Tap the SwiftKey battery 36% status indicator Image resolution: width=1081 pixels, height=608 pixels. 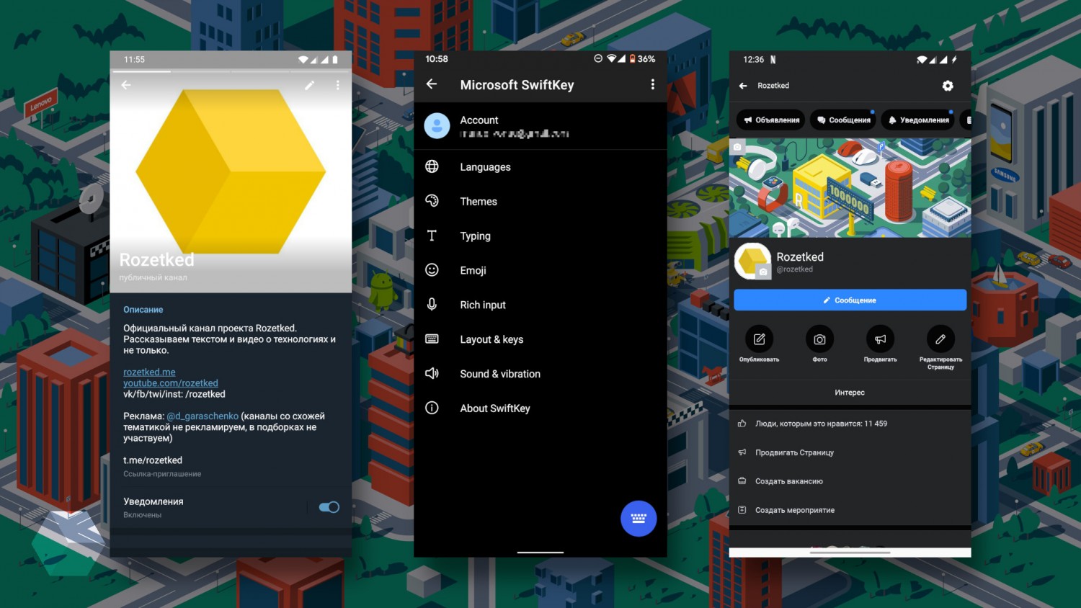(x=642, y=59)
